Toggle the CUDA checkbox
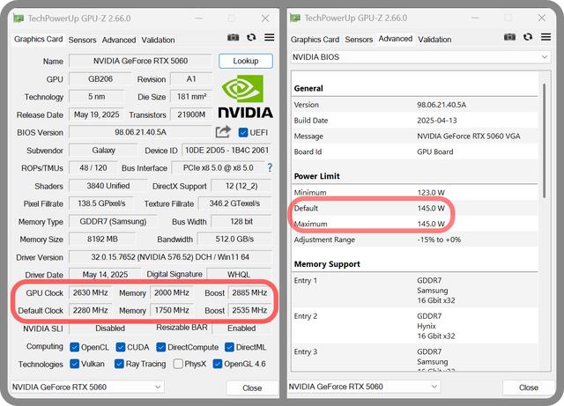Viewport: 564px width, 406px height. click(x=121, y=347)
